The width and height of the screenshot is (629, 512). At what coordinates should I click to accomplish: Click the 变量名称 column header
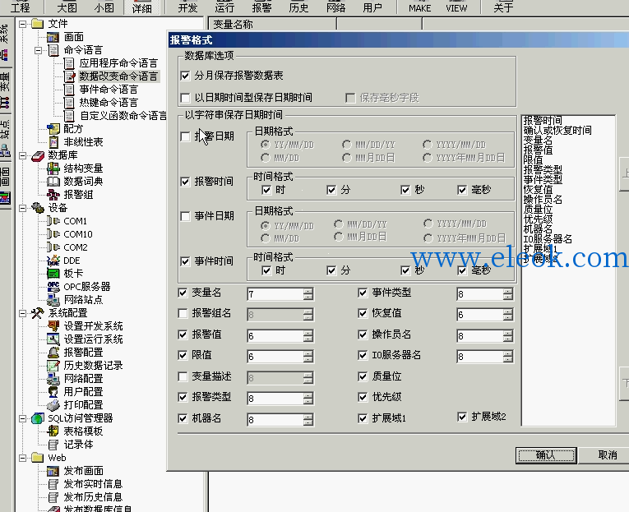tap(272, 25)
